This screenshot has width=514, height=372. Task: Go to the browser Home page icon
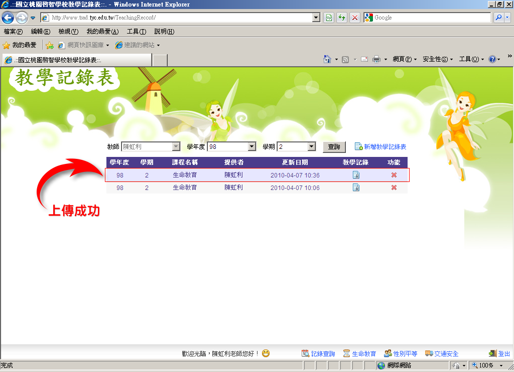pyautogui.click(x=327, y=59)
